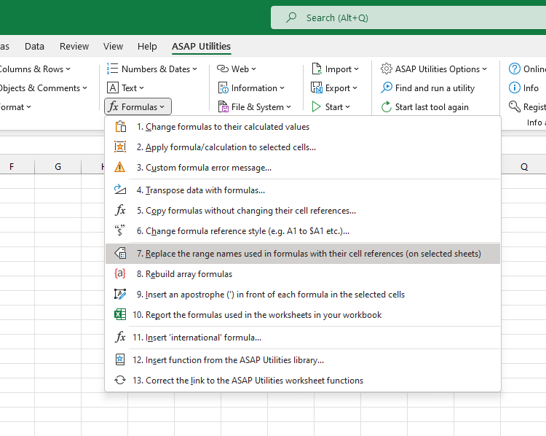The image size is (546, 436).
Task: Click the dollar-sign reference style icon
Action: (120, 230)
